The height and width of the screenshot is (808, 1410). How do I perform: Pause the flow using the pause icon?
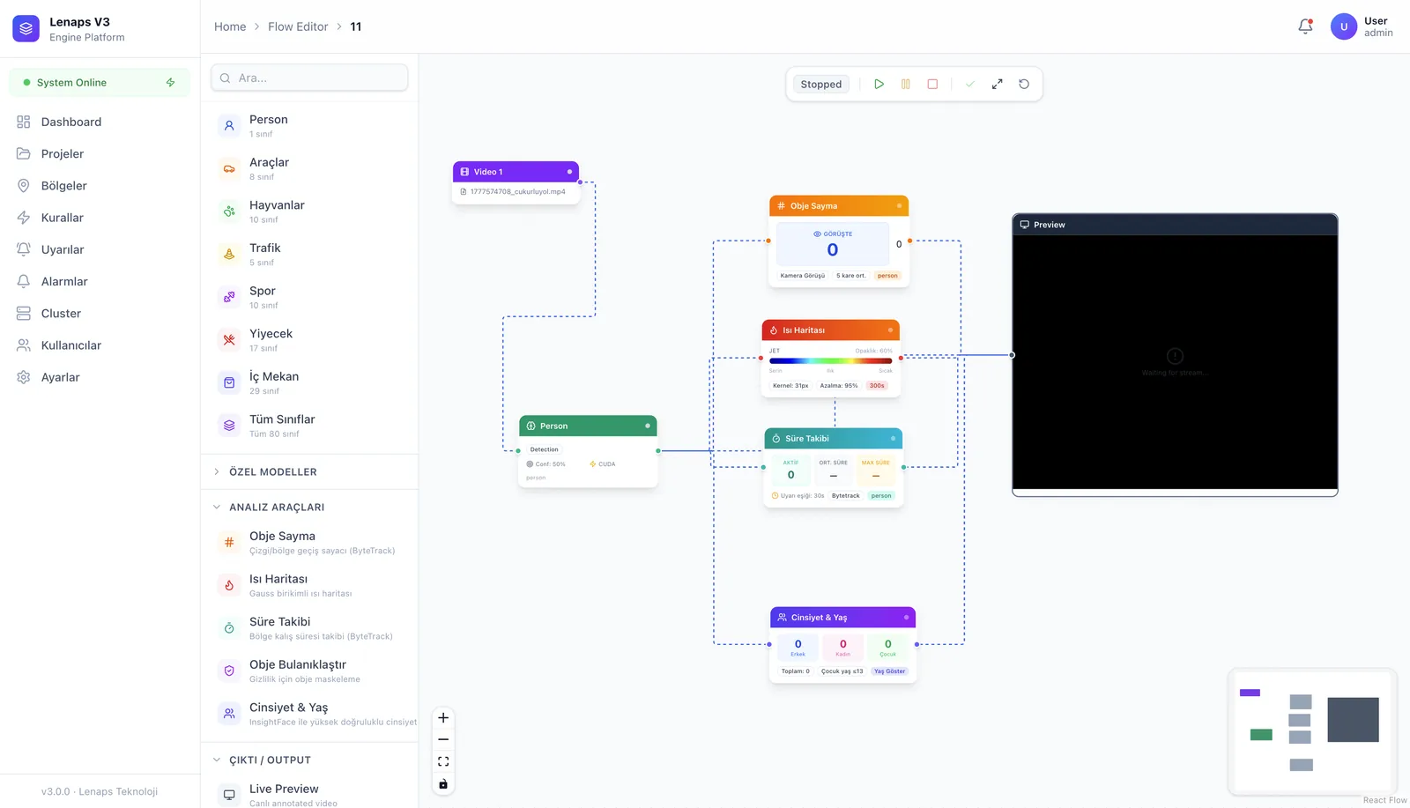click(x=905, y=84)
